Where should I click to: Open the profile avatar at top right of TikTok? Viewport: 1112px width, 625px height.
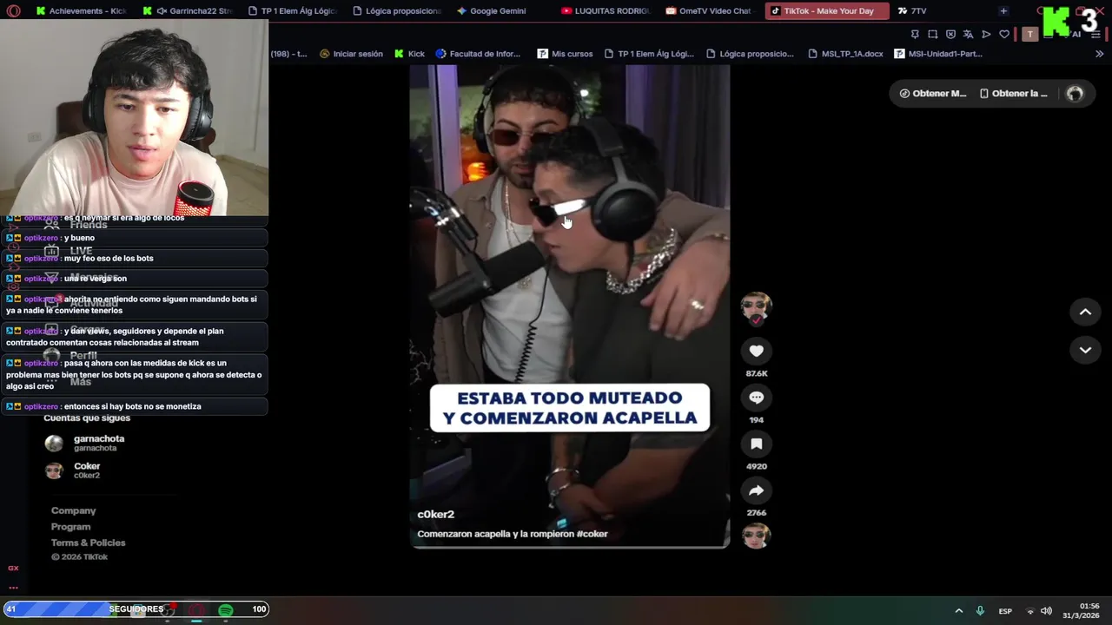point(1075,94)
